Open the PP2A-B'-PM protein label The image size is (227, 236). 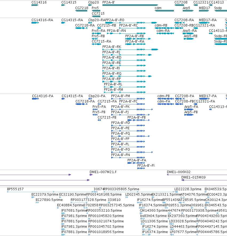coord(121,96)
